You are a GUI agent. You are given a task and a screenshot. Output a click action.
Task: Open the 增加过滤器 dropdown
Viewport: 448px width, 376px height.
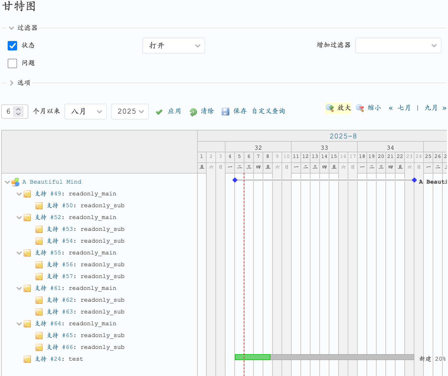coord(398,45)
